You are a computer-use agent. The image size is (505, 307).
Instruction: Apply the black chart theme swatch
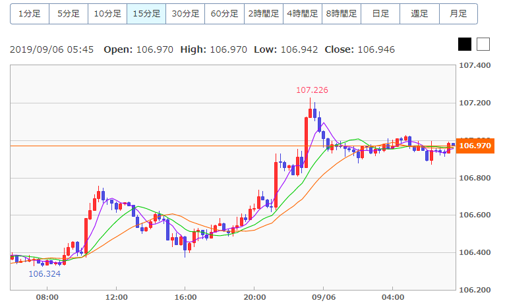[465, 44]
